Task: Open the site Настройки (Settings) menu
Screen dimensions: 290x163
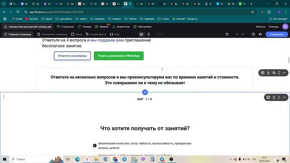Action: coord(142,27)
